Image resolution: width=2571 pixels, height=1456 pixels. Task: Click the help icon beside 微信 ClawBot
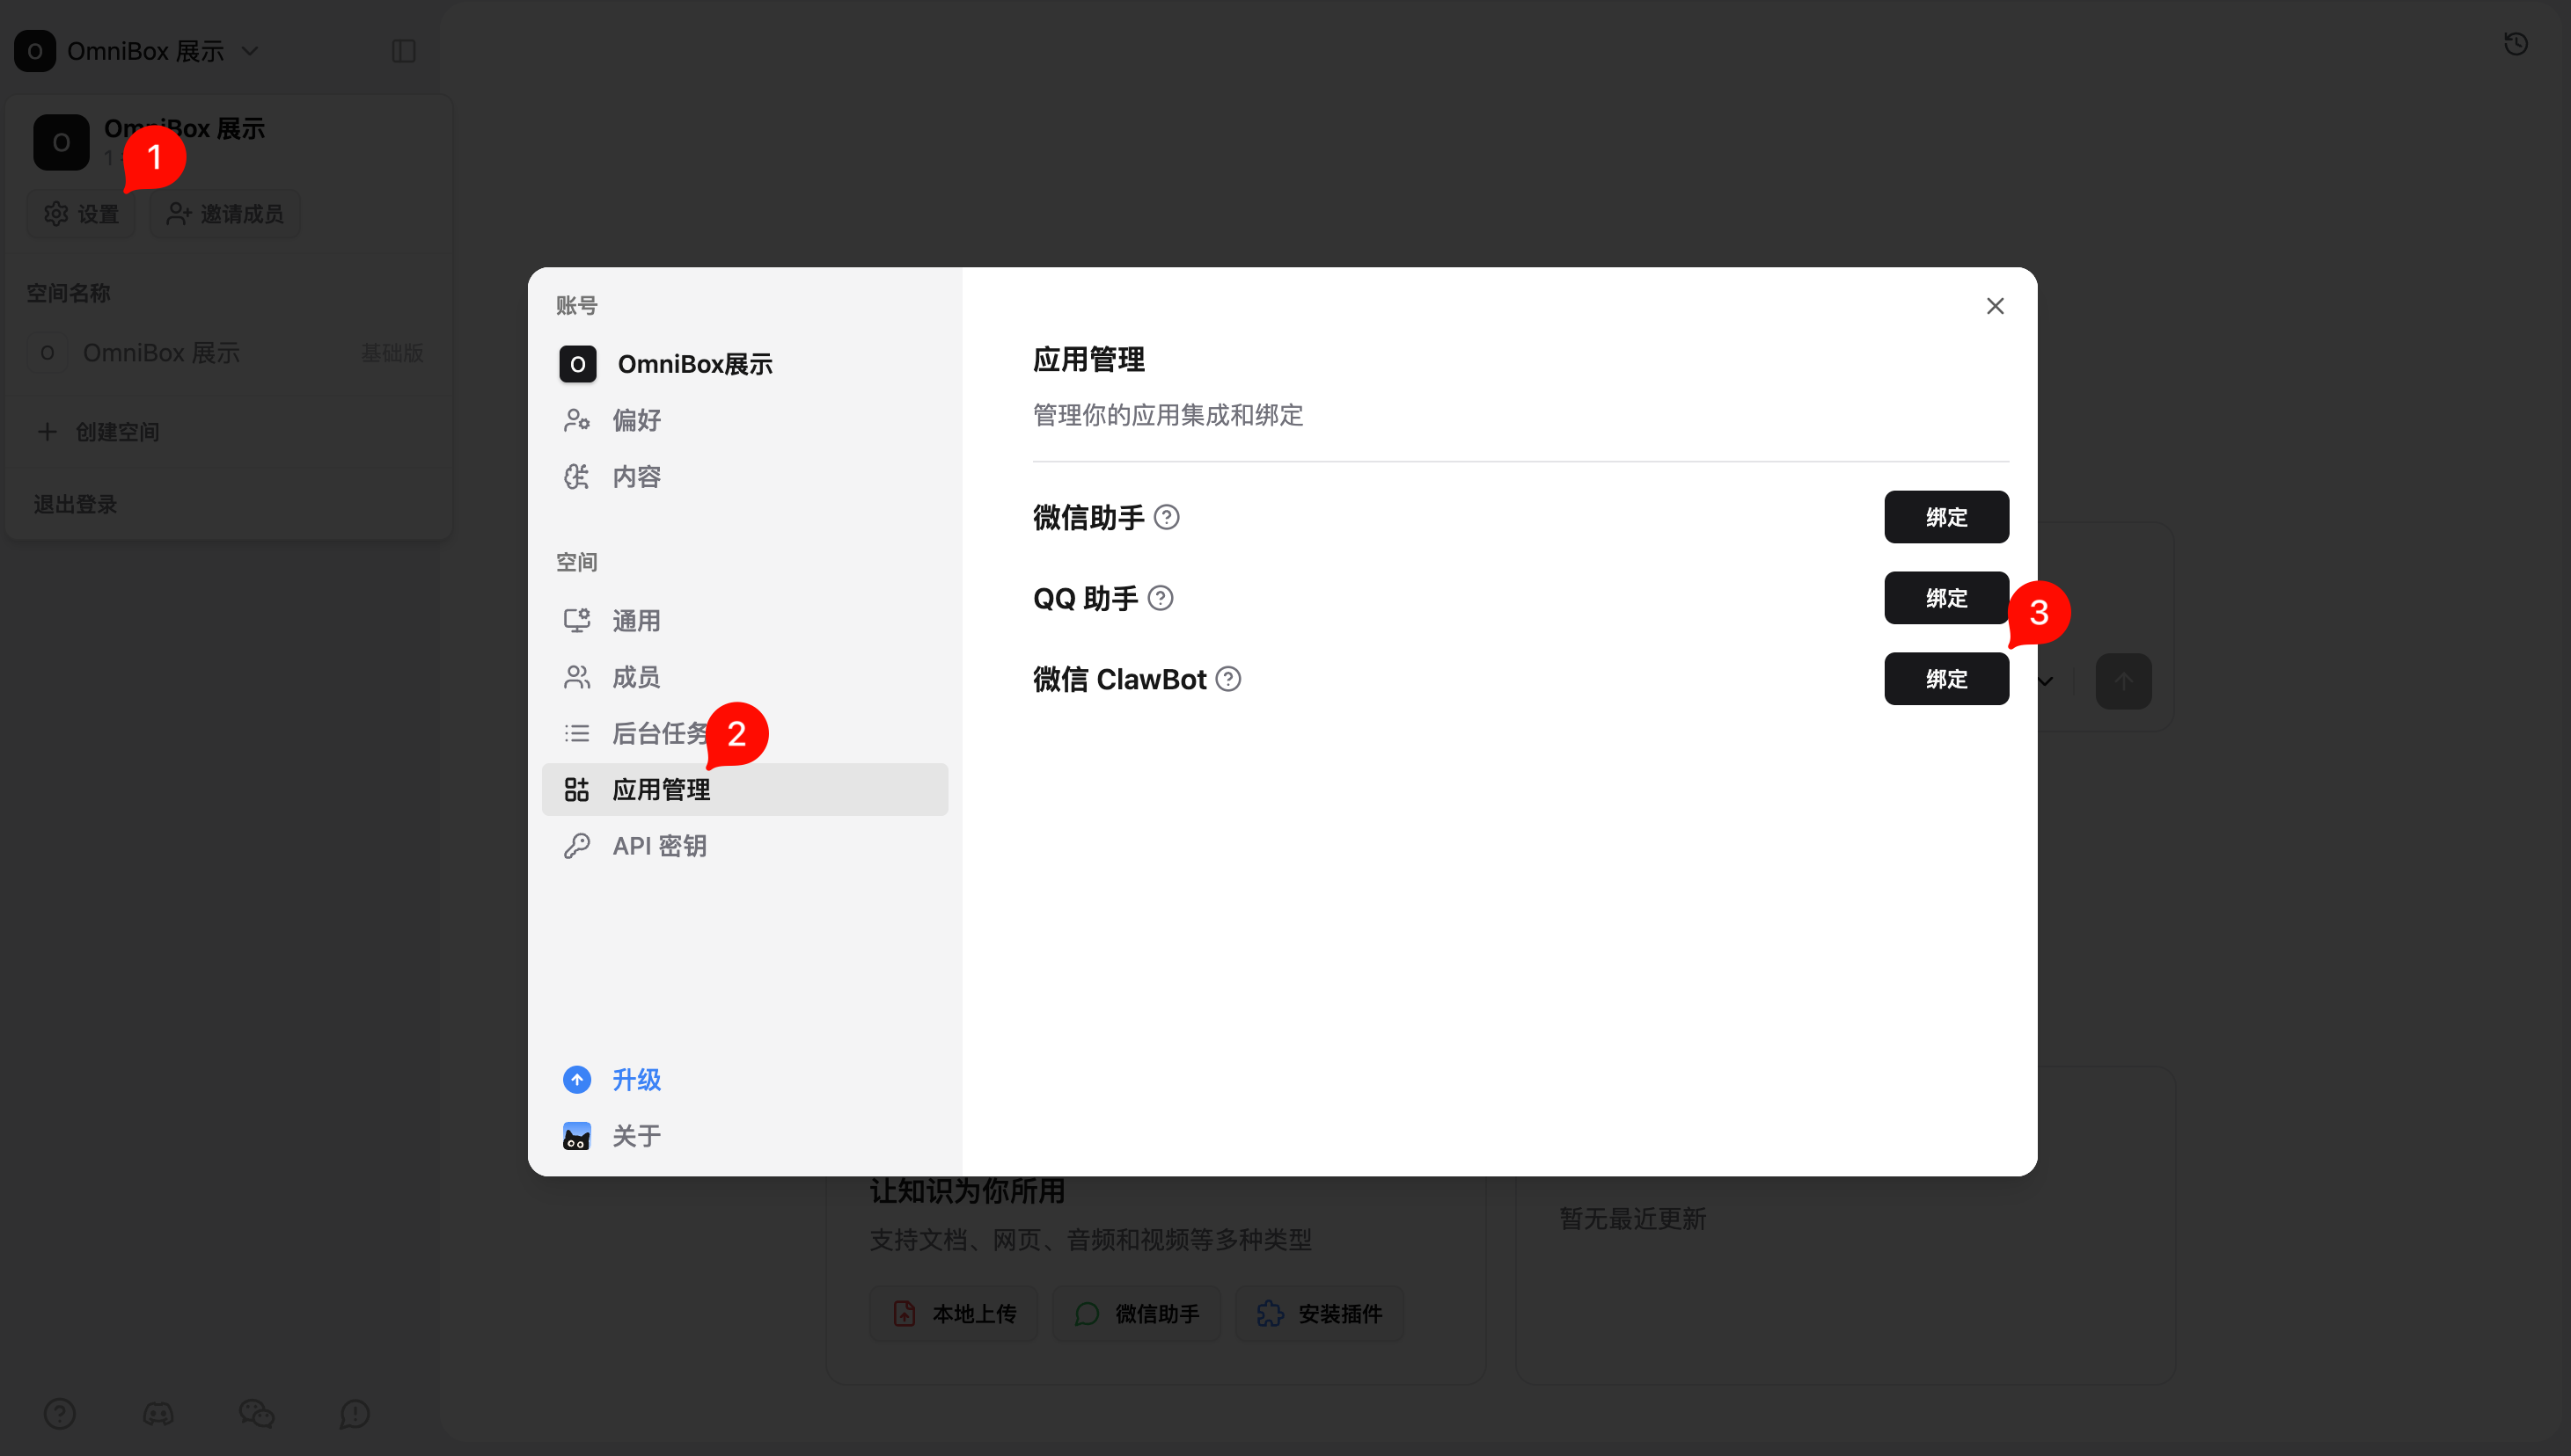tap(1228, 679)
